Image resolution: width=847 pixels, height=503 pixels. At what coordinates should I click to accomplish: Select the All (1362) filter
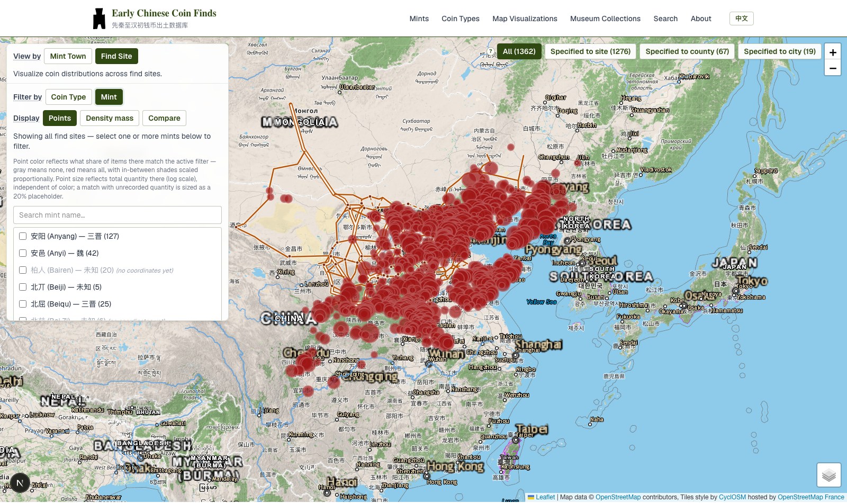pyautogui.click(x=519, y=51)
